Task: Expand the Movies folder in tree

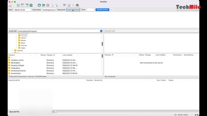Action: [16, 40]
